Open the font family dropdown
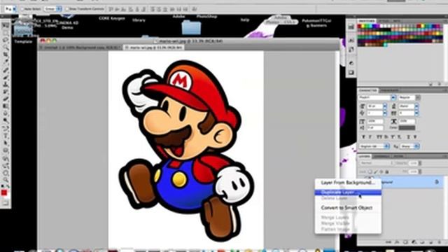Screen dimensions: 448x252 click(x=377, y=98)
